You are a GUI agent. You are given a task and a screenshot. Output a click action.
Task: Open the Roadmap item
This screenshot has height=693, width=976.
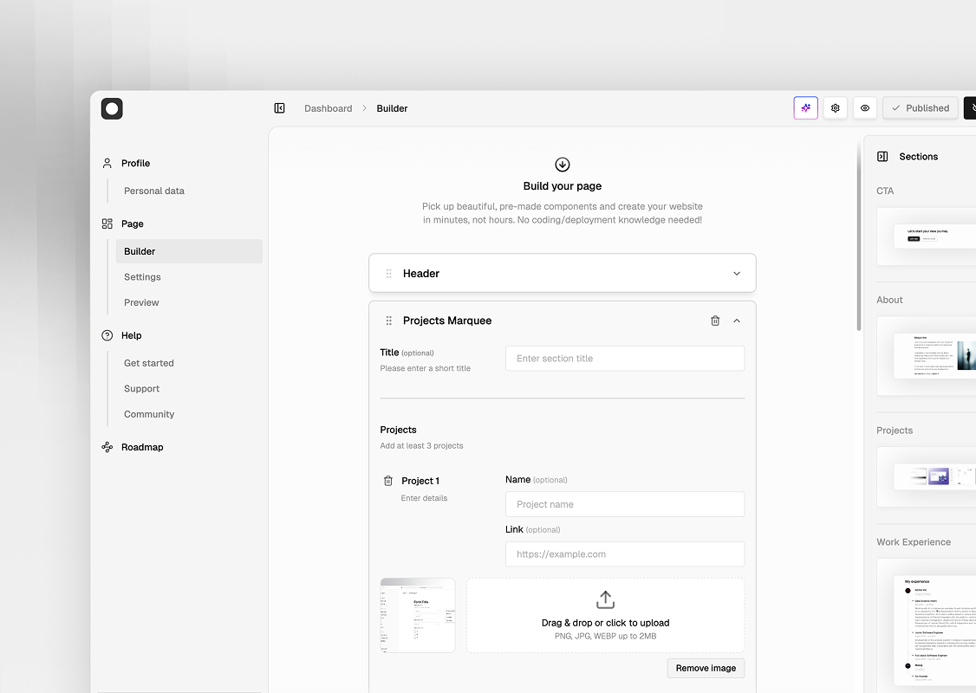[x=142, y=447]
